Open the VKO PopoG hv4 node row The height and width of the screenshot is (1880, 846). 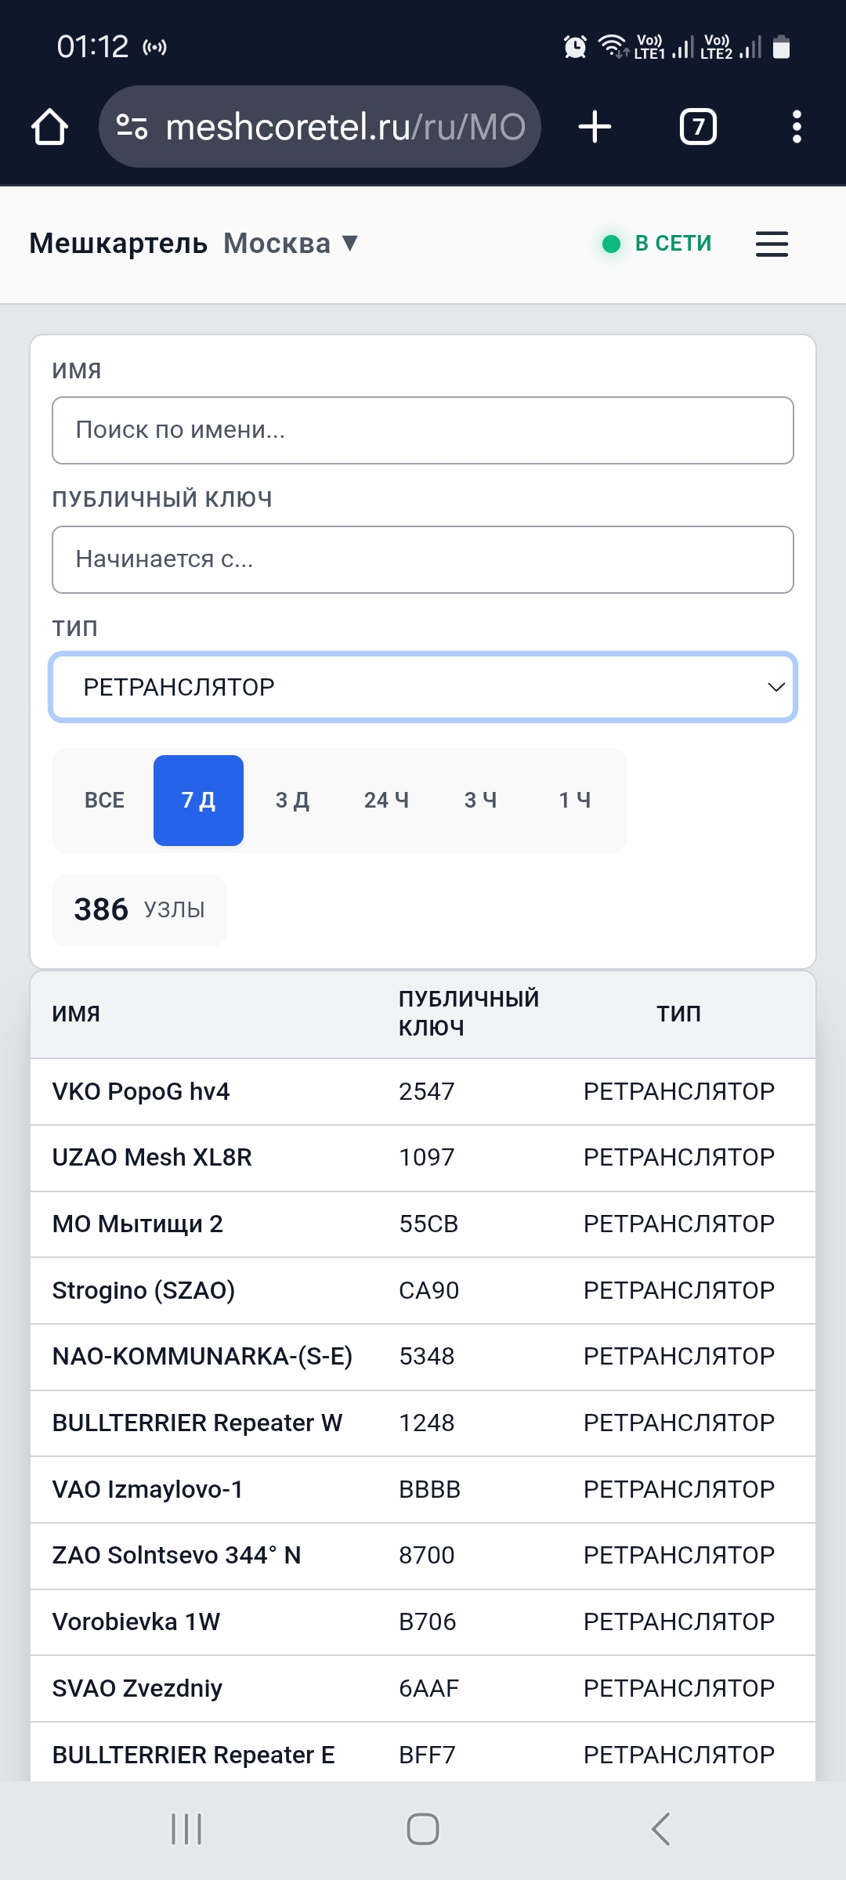(x=141, y=1091)
